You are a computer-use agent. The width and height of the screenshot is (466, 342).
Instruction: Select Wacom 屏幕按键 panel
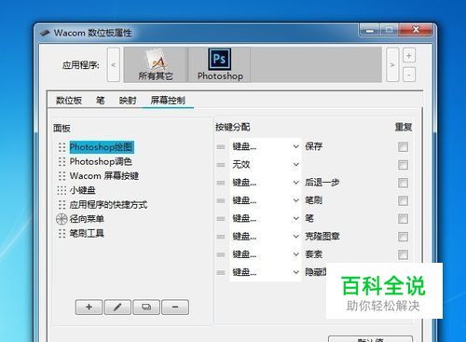(x=104, y=176)
